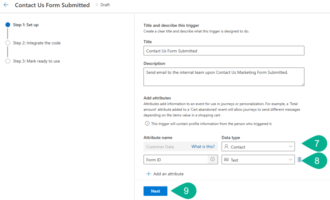Click into the Title text field

click(224, 51)
